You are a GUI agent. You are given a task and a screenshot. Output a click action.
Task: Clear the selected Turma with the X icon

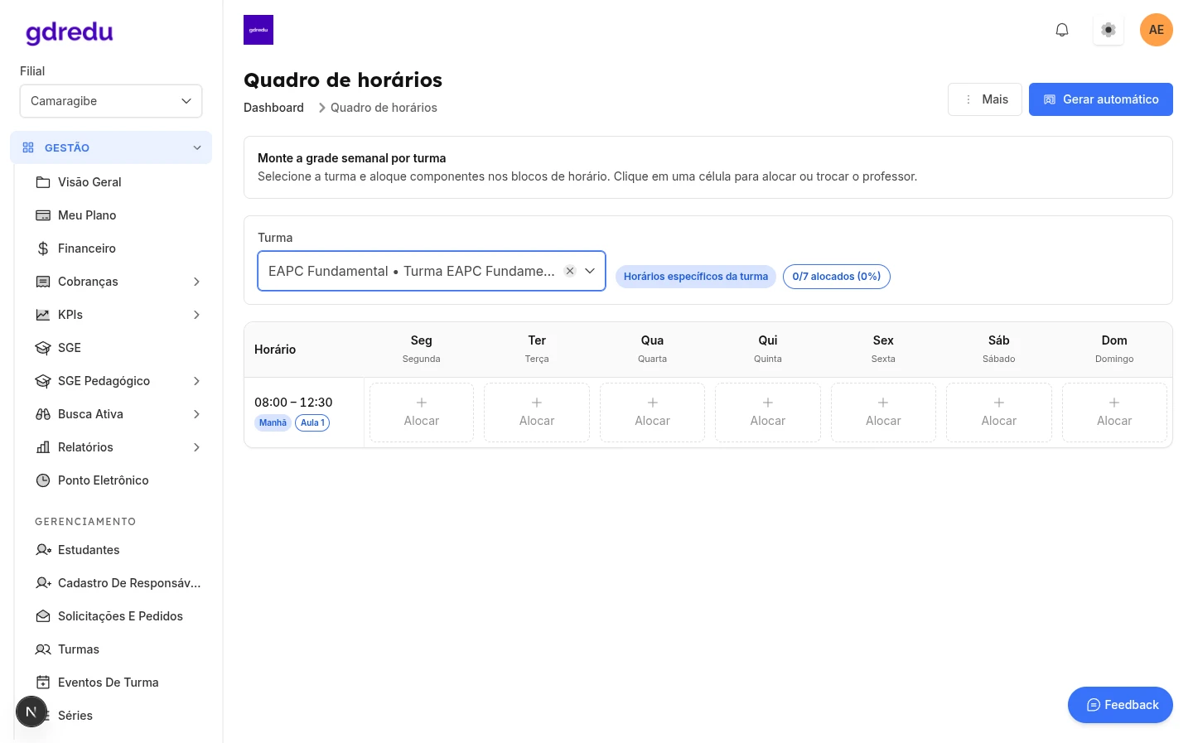570,271
